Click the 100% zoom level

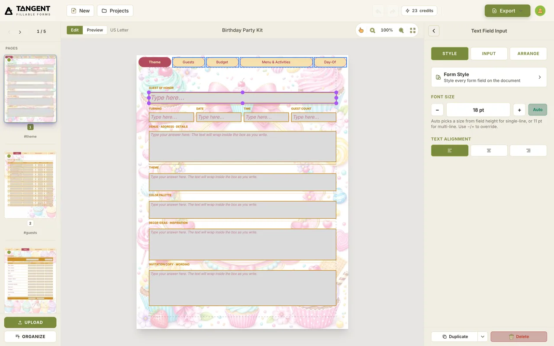pos(387,30)
